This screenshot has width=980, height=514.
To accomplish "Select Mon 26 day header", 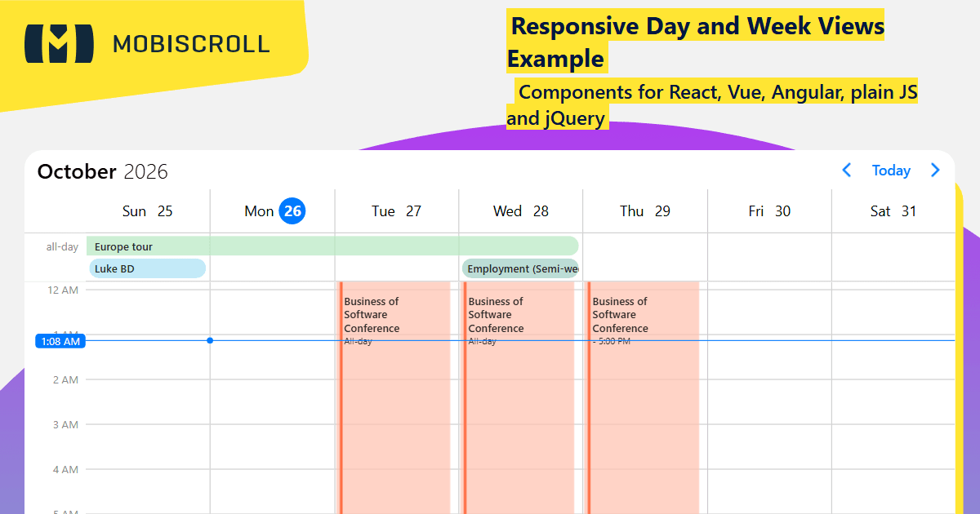I will tap(273, 211).
